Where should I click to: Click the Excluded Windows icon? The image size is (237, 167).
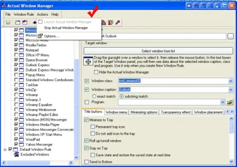pos(17,155)
